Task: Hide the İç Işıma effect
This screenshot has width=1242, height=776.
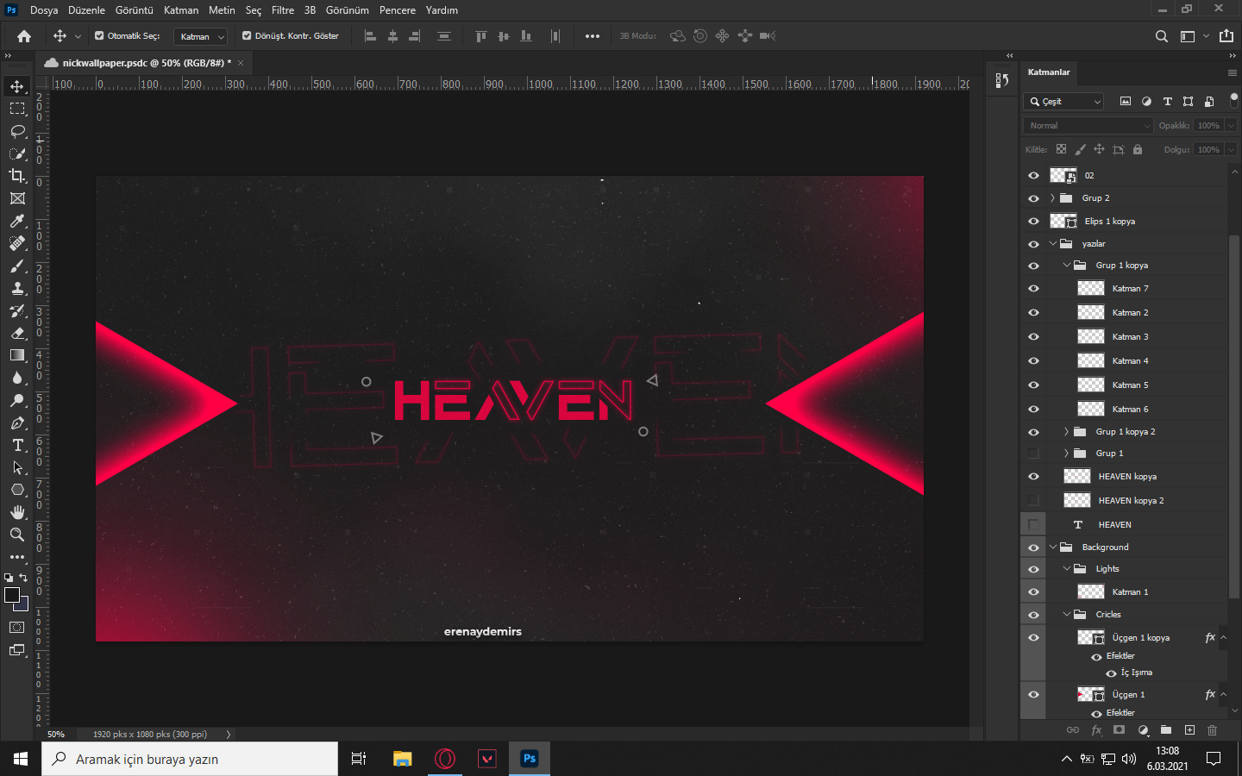Action: (x=1111, y=673)
